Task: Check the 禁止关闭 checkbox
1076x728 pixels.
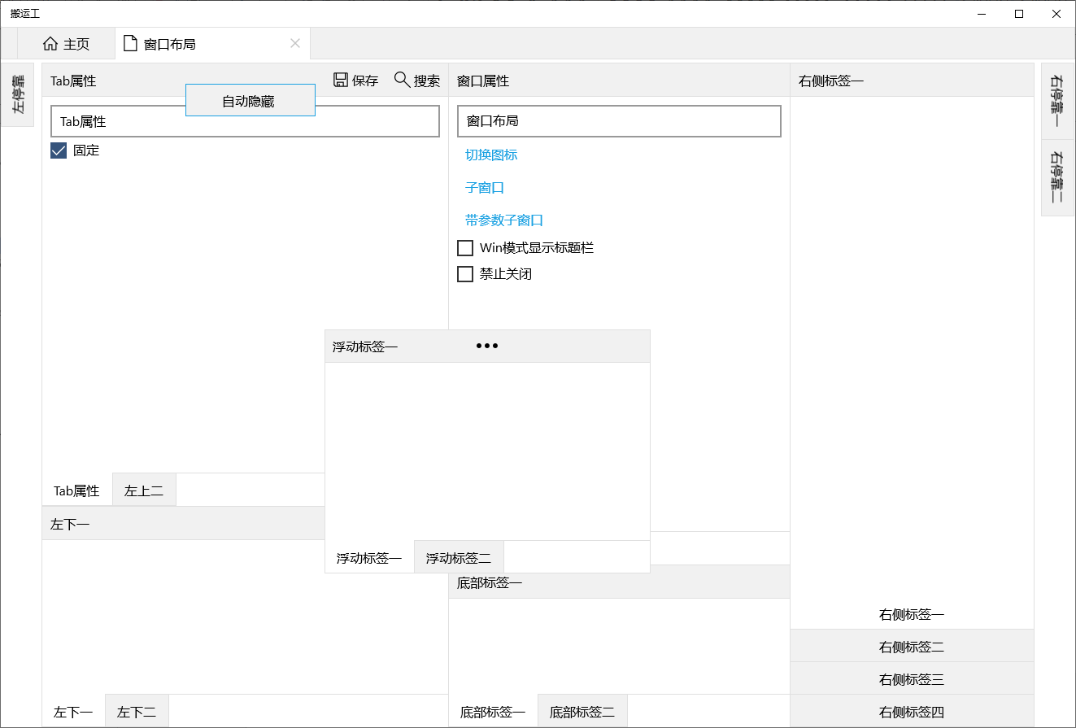Action: click(x=465, y=274)
